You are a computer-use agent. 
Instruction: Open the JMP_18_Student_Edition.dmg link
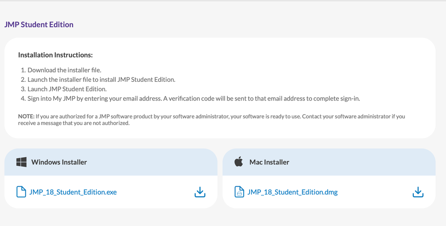[x=292, y=192]
